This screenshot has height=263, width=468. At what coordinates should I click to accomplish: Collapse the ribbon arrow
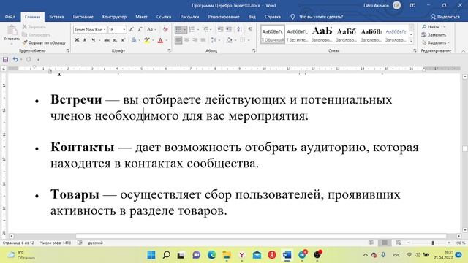(463, 51)
